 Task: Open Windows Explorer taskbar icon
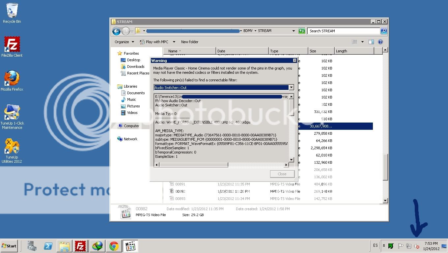[x=65, y=246]
